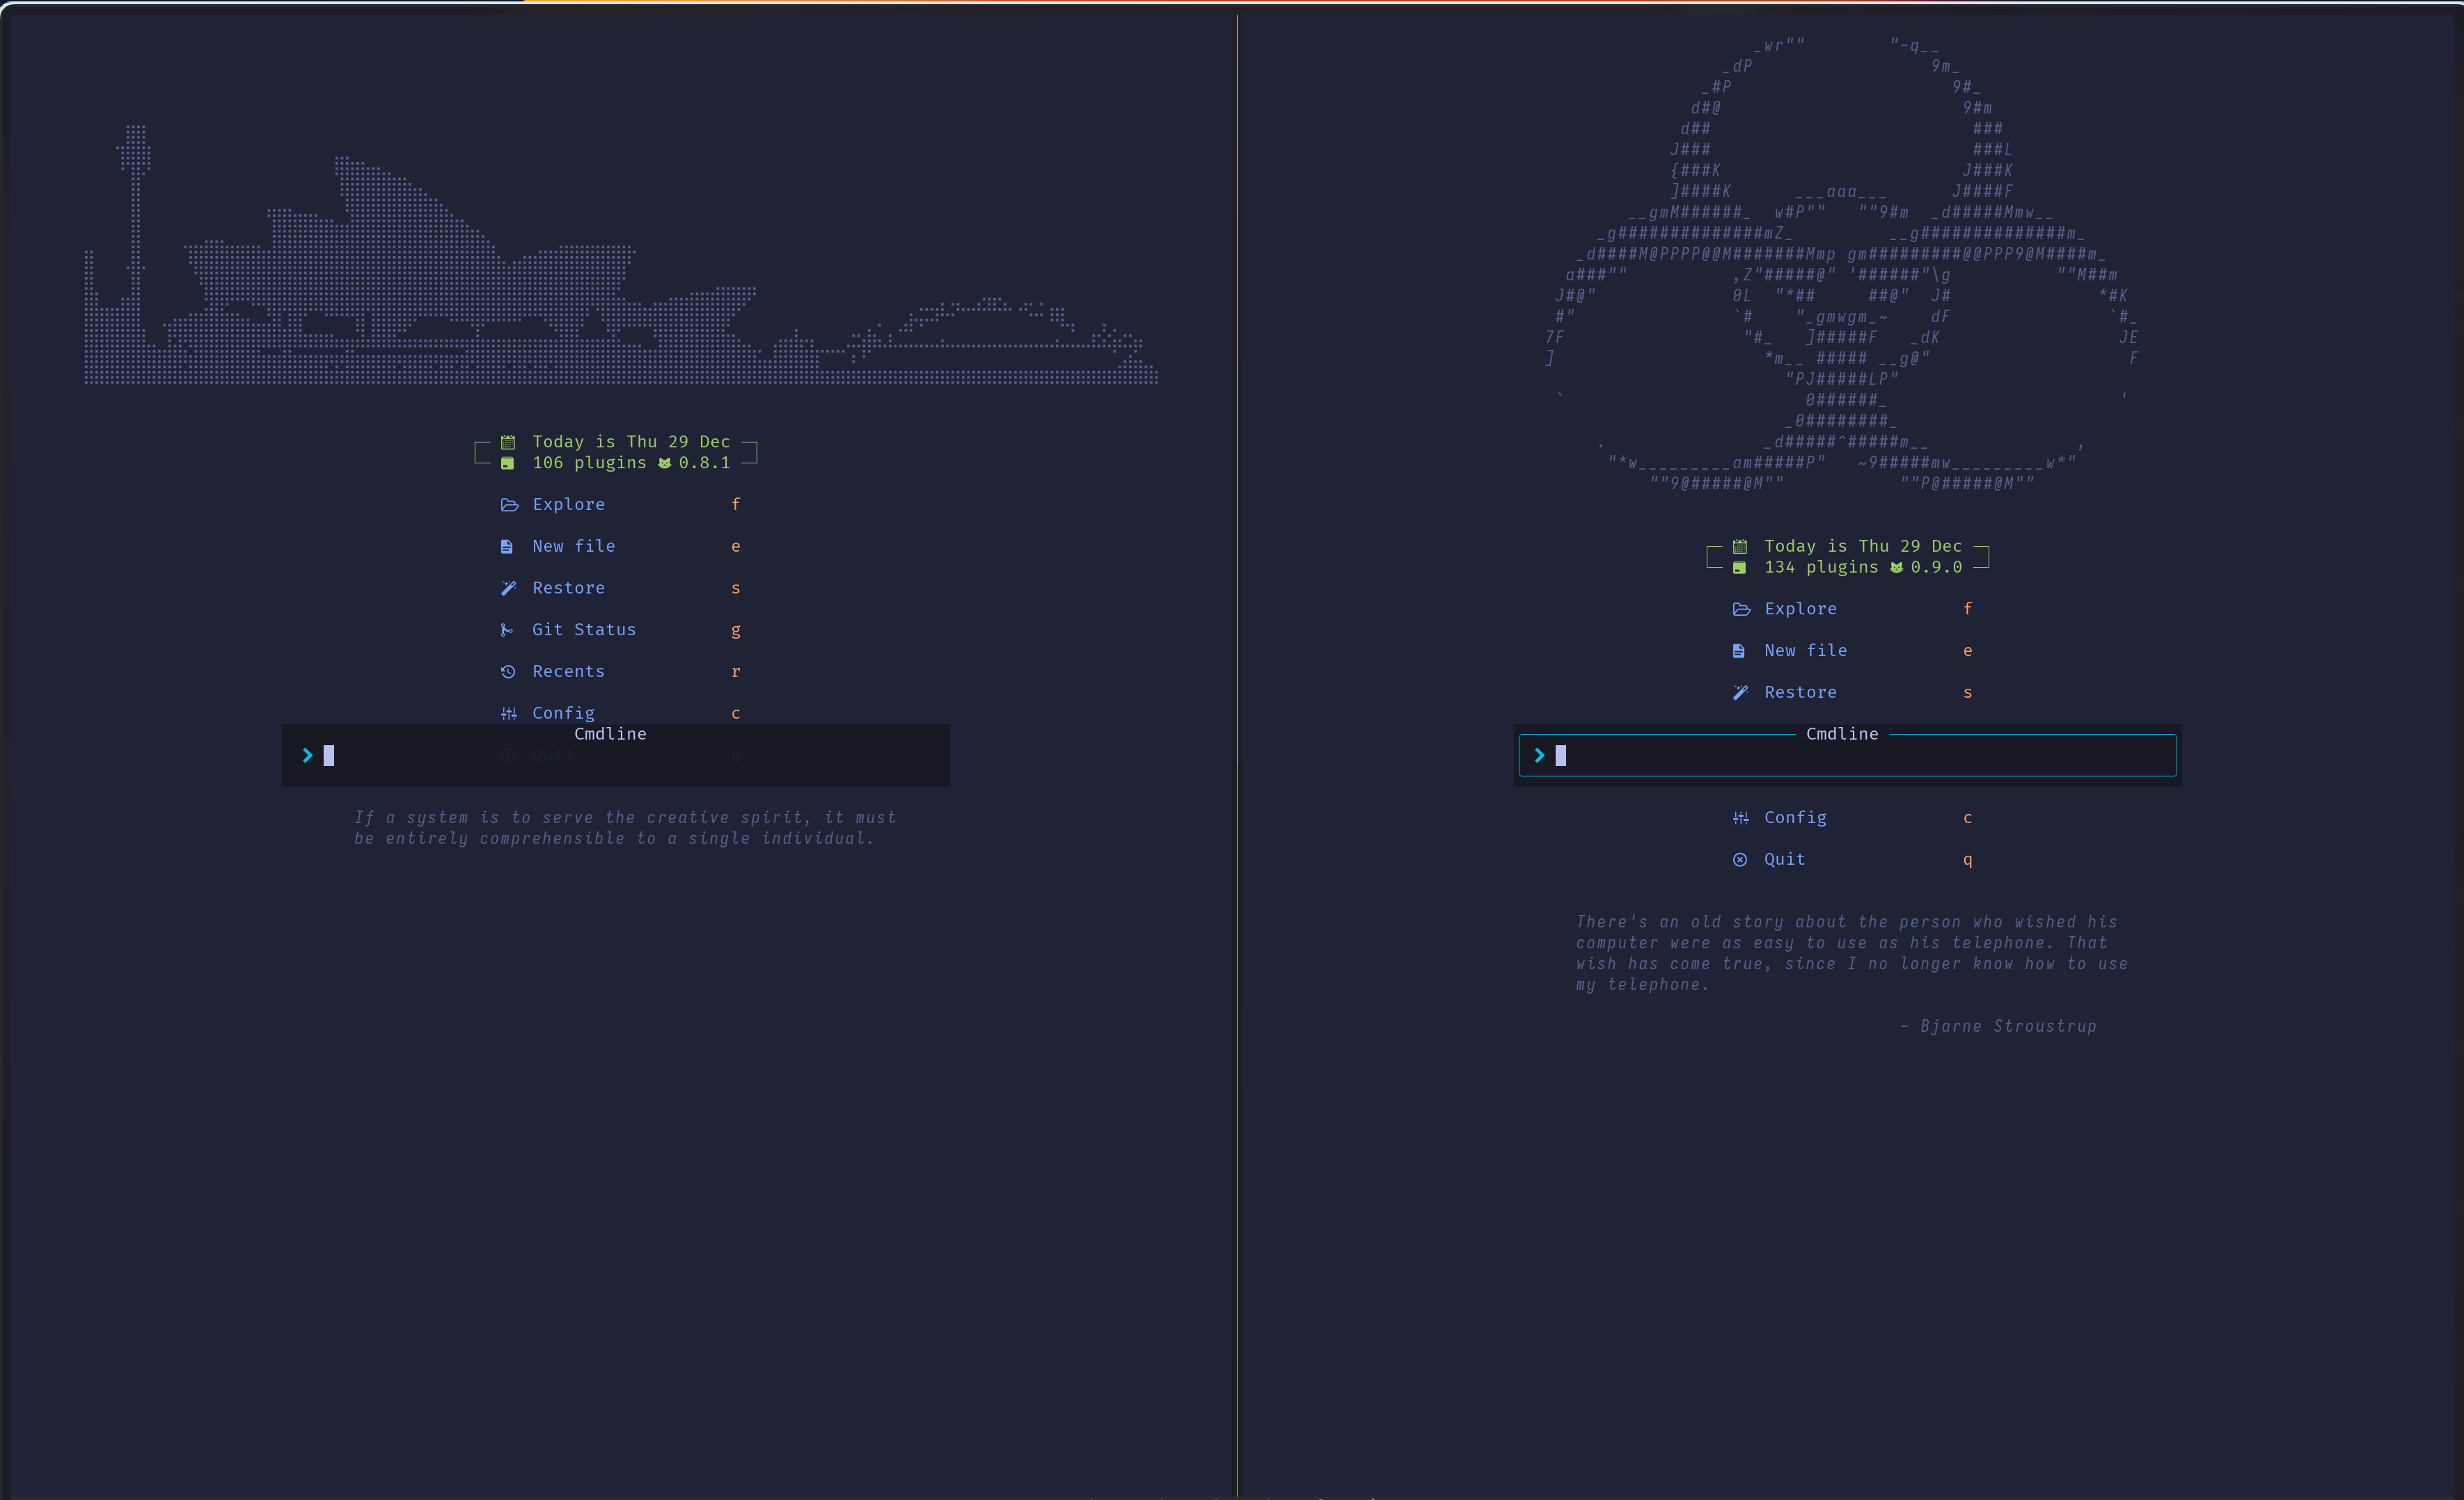This screenshot has width=2464, height=1500.
Task: Click the Config icon on right dashboard
Action: tap(1741, 817)
